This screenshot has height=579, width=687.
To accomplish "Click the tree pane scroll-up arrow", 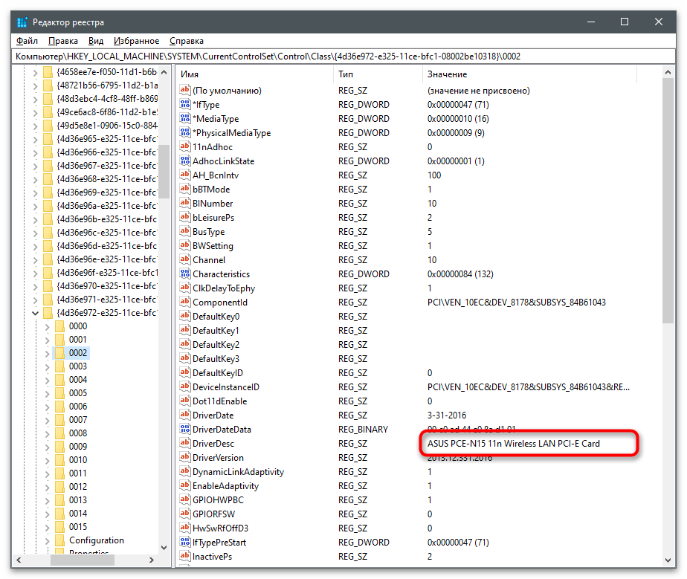I will click(x=164, y=72).
